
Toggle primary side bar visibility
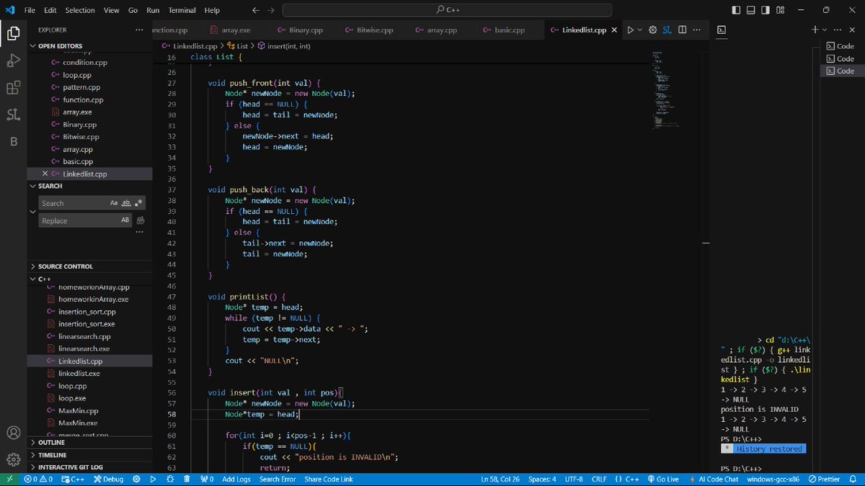pos(736,10)
